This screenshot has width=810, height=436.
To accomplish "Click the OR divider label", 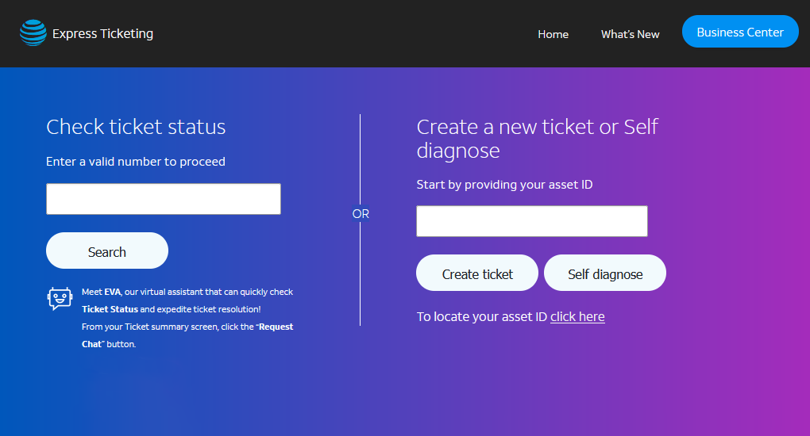I will point(361,213).
